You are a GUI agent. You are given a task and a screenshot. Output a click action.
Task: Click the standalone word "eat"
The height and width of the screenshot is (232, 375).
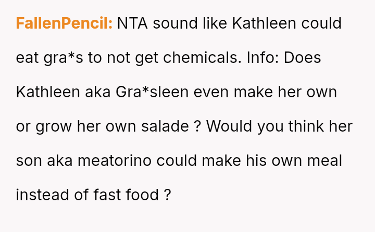28,58
